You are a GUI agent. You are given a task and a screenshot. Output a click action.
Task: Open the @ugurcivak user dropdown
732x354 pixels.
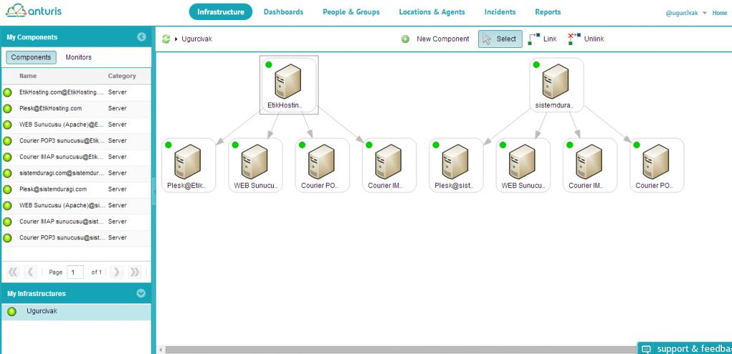686,13
